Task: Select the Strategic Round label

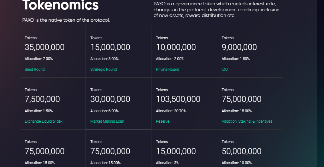Action: [x=103, y=70]
